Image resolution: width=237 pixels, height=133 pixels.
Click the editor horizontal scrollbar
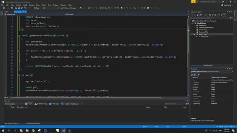(87, 98)
